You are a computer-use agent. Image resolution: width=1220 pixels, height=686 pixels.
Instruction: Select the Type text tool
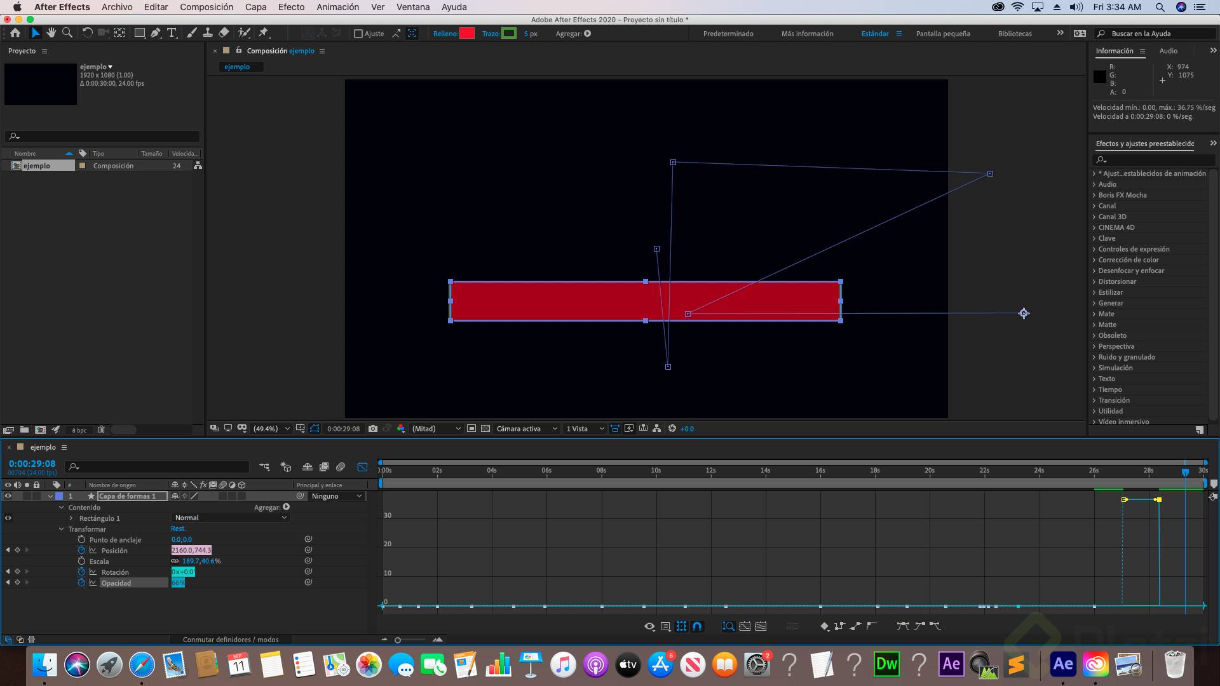pos(172,33)
